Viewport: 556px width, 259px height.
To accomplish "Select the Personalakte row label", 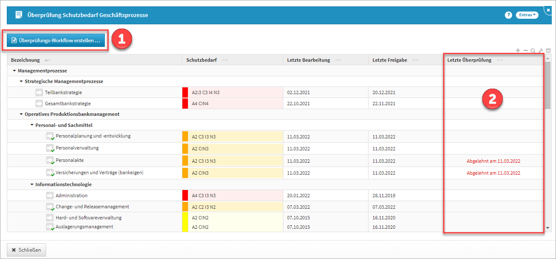I will [x=69, y=161].
